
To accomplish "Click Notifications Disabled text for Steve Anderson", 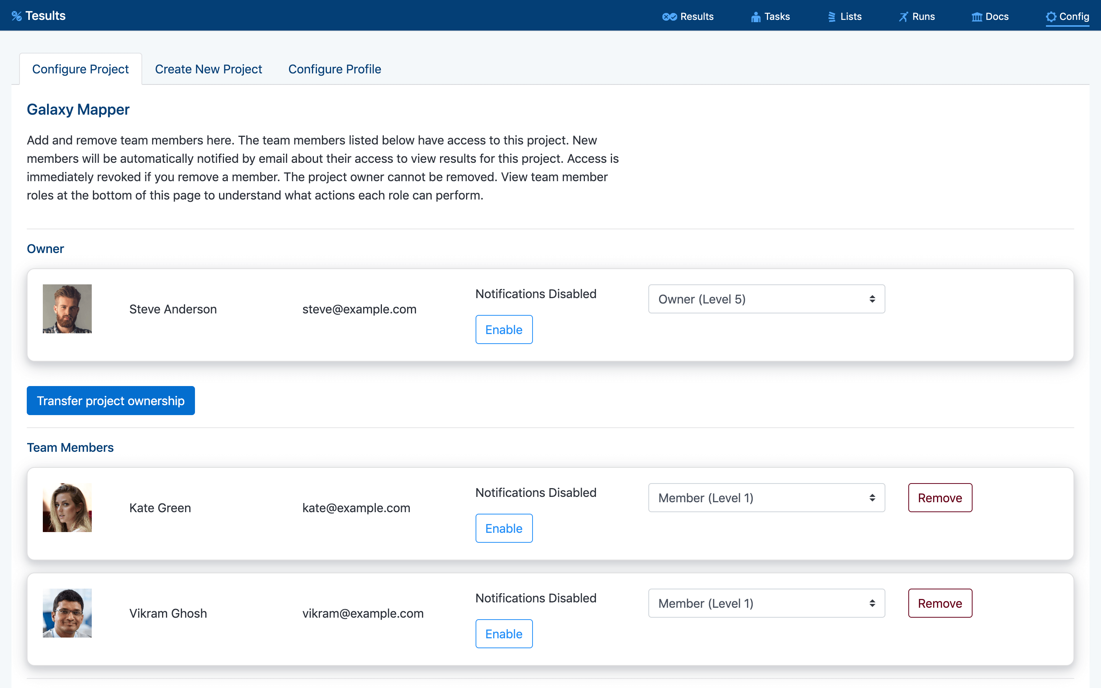I will point(536,294).
